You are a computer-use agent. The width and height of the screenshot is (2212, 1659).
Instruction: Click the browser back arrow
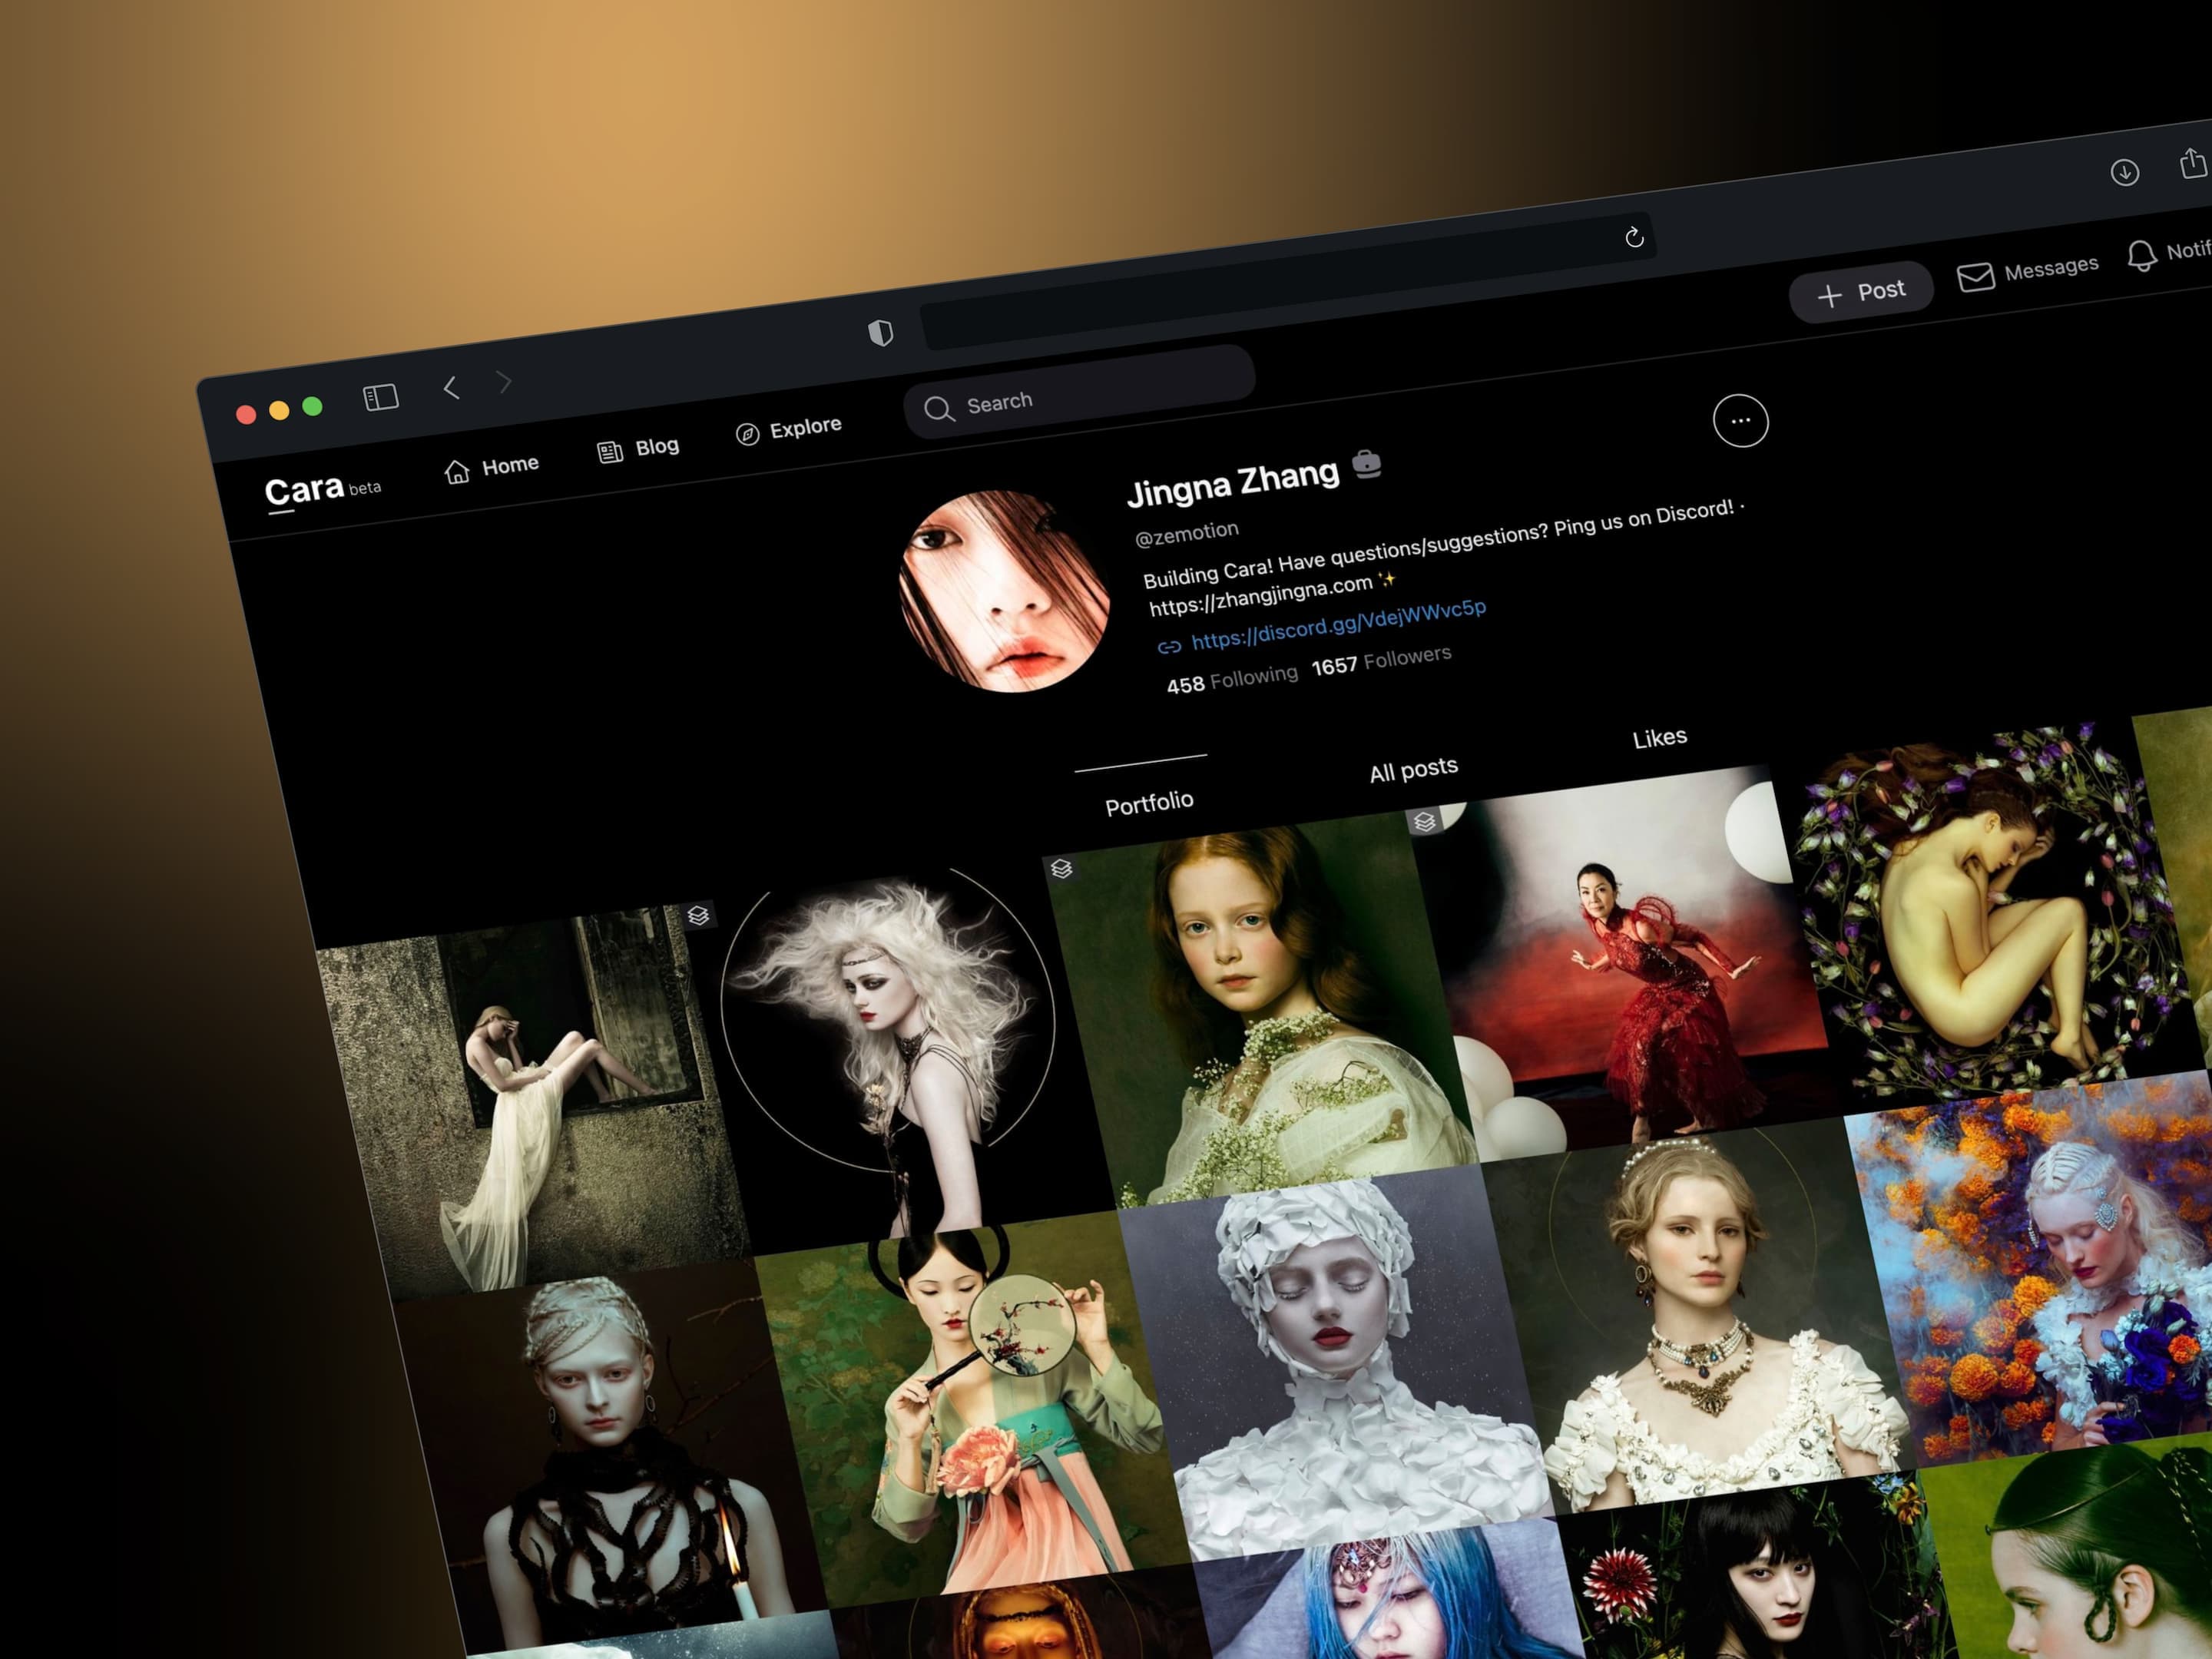coord(452,388)
